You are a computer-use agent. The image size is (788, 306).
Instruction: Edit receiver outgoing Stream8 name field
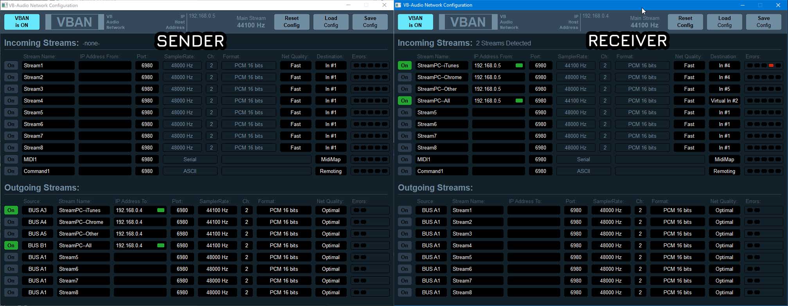coord(477,292)
